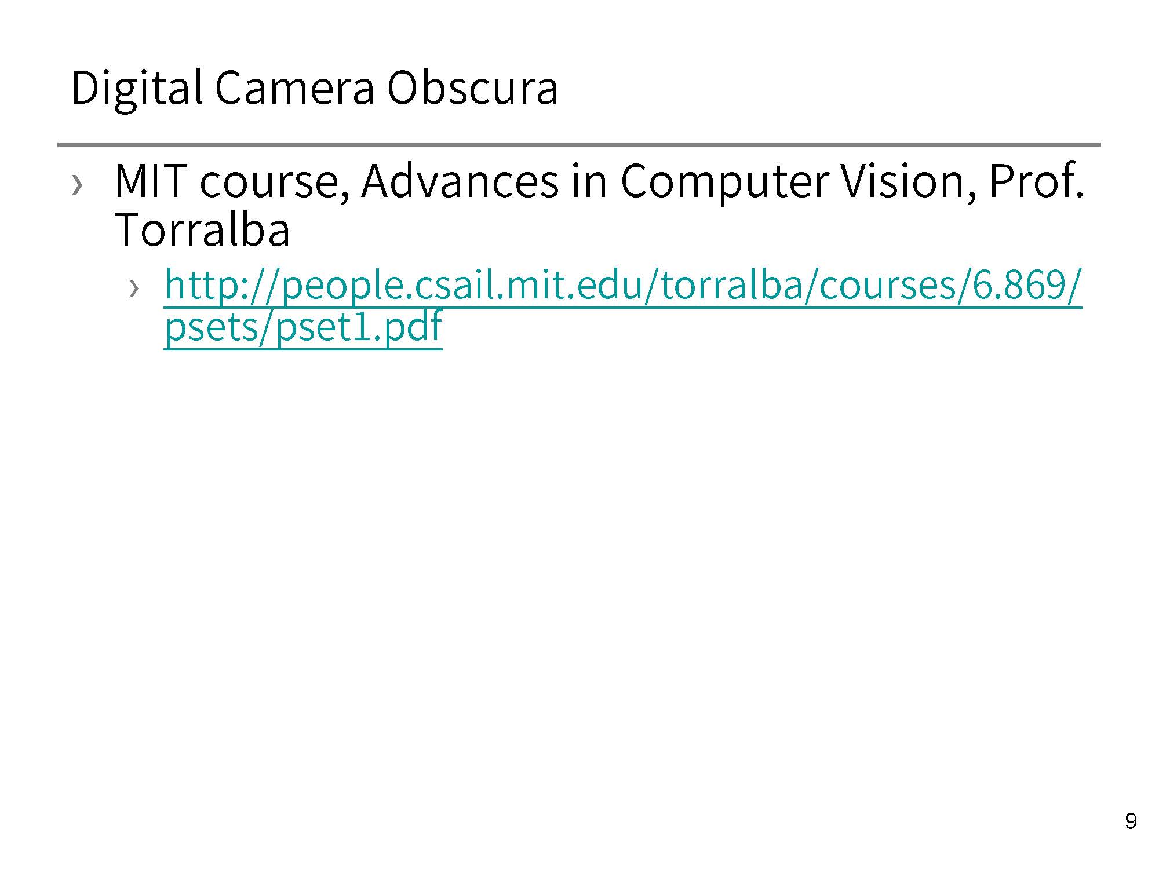Click the word Vision in the bullet
Viewport: 1159px width, 869px height.
tap(908, 182)
